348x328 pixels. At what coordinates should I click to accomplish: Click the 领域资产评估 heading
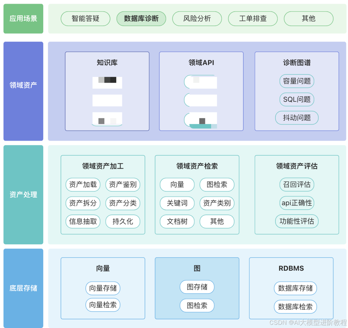click(x=297, y=166)
